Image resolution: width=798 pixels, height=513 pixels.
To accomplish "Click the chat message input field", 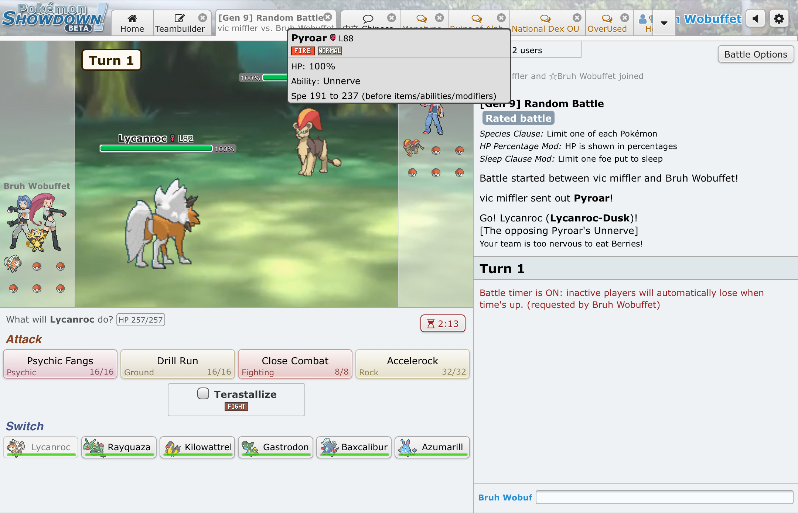I will pos(664,497).
